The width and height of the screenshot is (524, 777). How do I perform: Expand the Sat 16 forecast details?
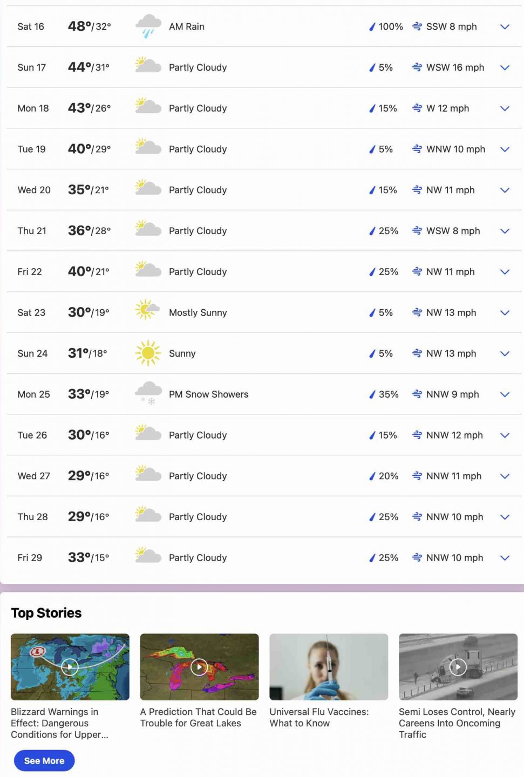coord(505,26)
